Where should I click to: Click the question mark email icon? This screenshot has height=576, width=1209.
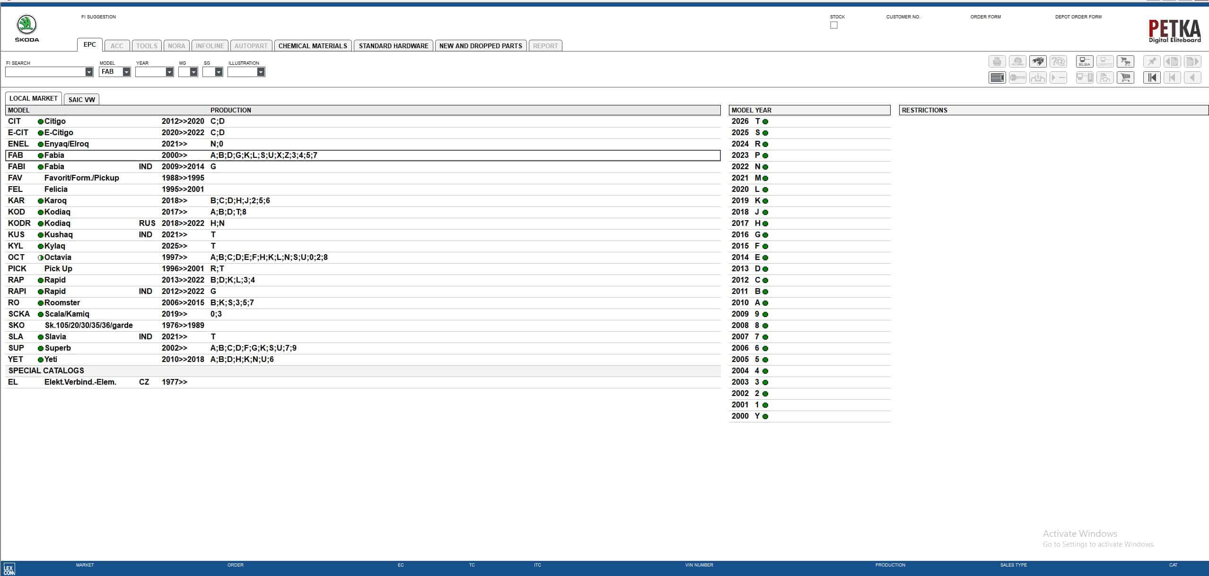click(x=1058, y=61)
